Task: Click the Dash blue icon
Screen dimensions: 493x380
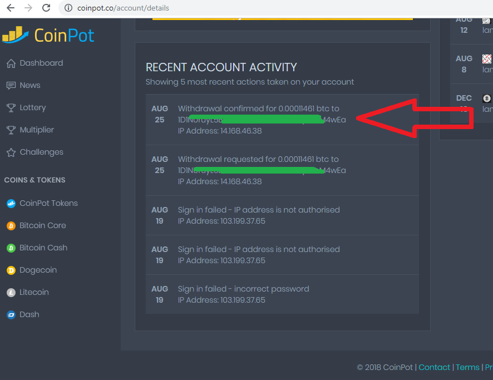Action: click(11, 315)
